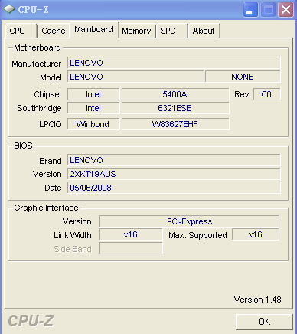Click the maximize button in title bar
Image resolution: width=297 pixels, height=334 pixels.
pyautogui.click(x=268, y=10)
